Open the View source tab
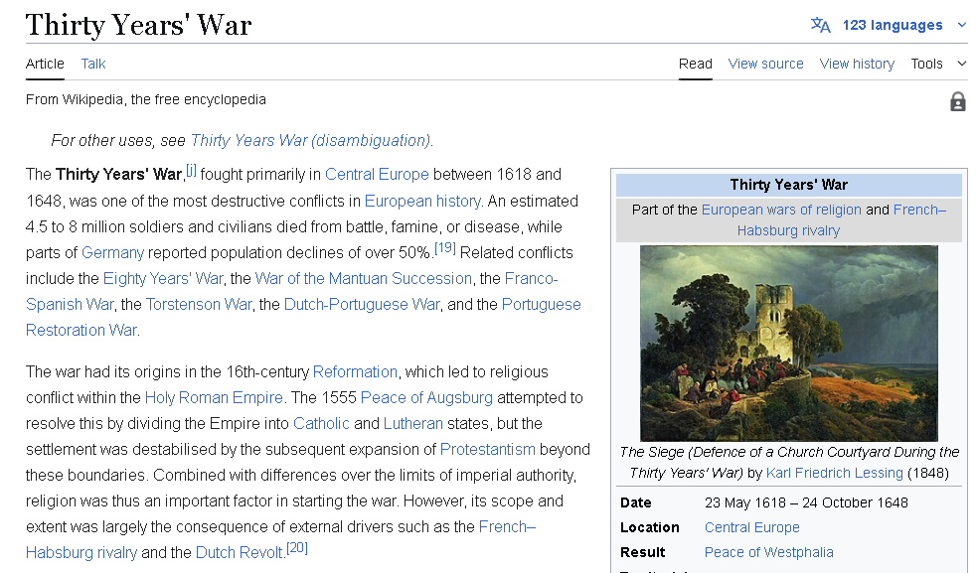This screenshot has height=573, width=976. pos(765,64)
